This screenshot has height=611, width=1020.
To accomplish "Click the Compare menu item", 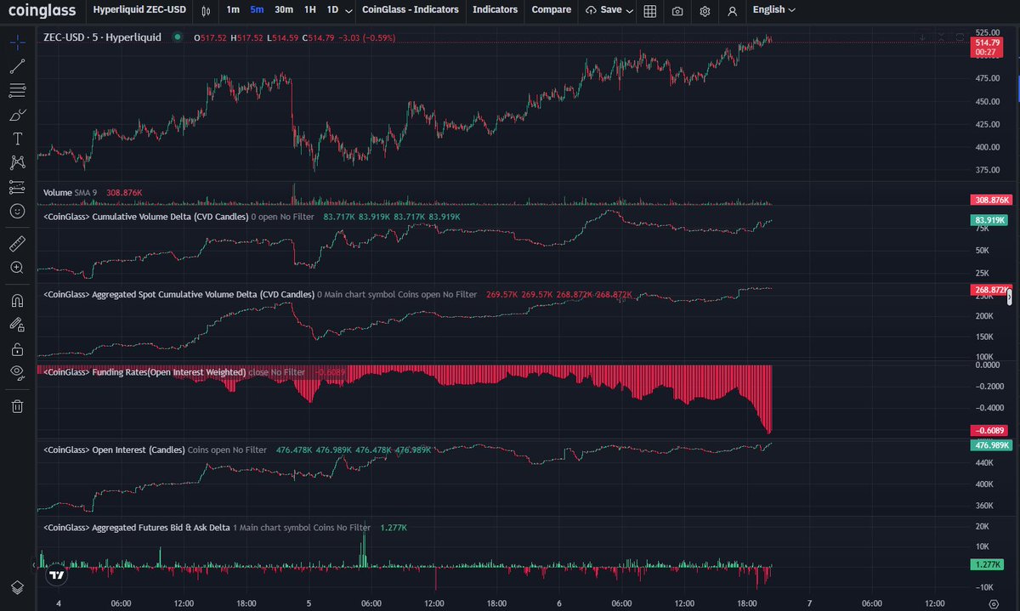I will coord(551,11).
